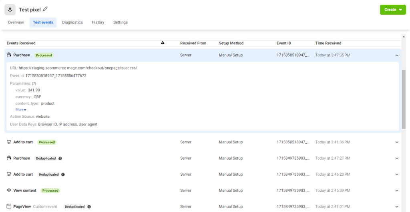Image resolution: width=410 pixels, height=212 pixels.
Task: Click the cart icon of 3:41:36 PM event
Action: (x=9, y=142)
